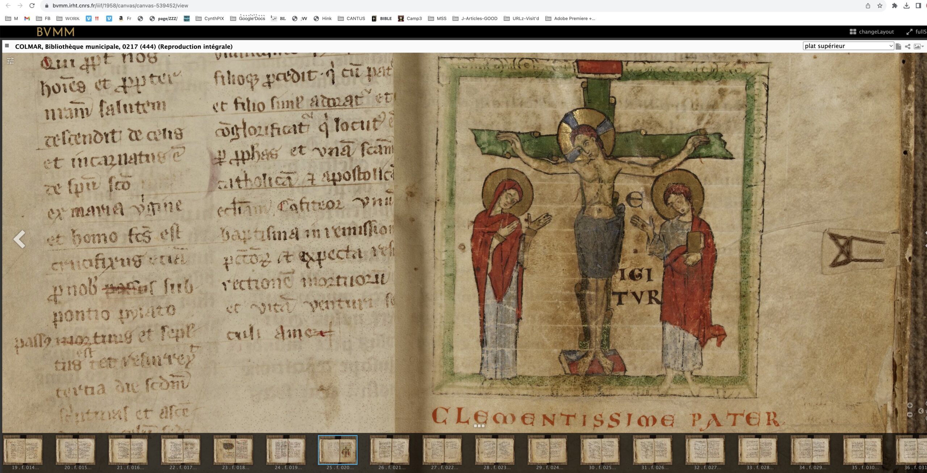Open the Hink bookmark
Image resolution: width=927 pixels, height=473 pixels.
point(323,18)
